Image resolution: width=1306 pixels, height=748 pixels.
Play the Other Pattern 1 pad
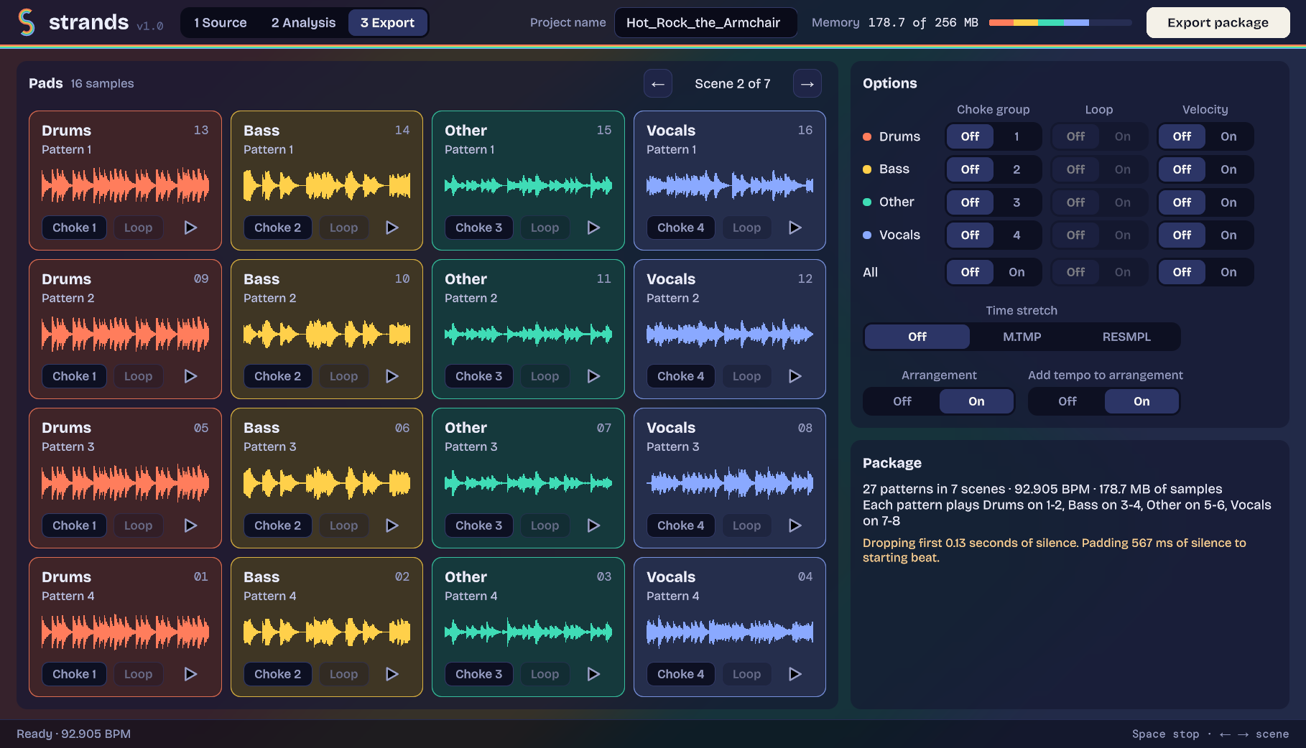point(593,228)
